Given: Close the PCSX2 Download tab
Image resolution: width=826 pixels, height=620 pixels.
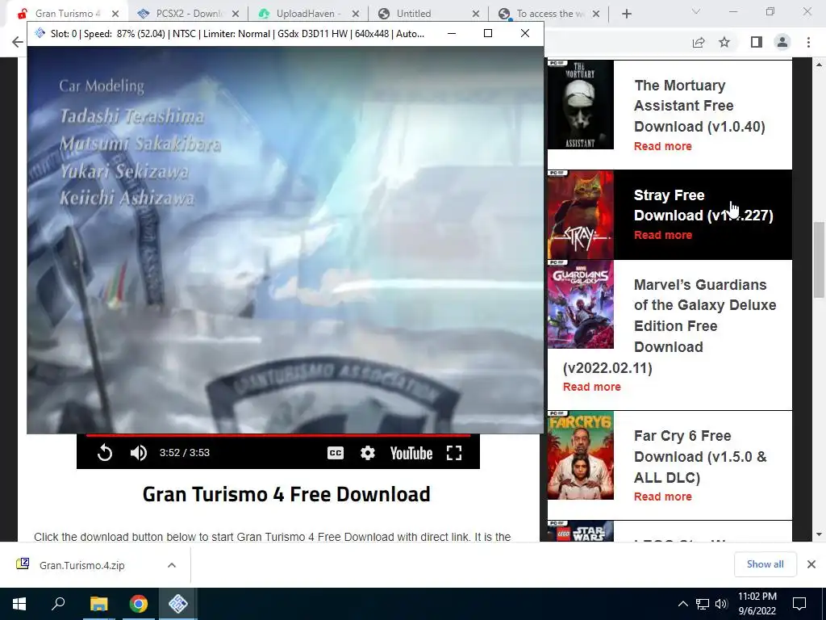Looking at the screenshot, I should [236, 14].
